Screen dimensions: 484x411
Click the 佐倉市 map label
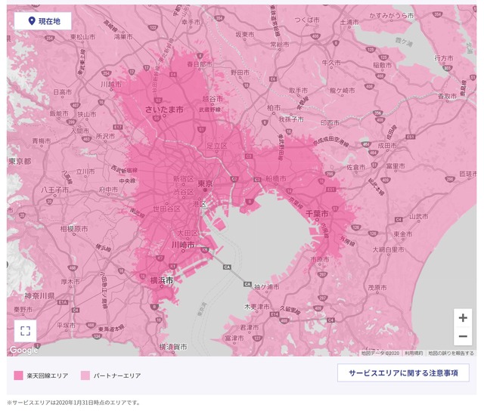[x=356, y=167]
